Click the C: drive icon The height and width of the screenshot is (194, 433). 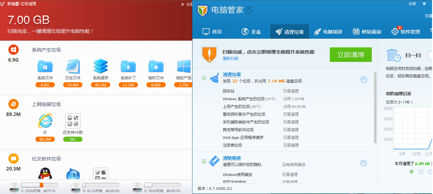[14, 187]
